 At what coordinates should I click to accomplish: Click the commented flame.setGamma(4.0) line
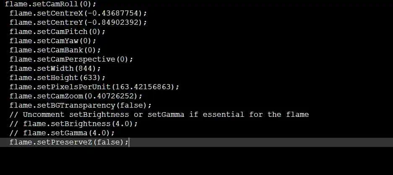coord(62,134)
